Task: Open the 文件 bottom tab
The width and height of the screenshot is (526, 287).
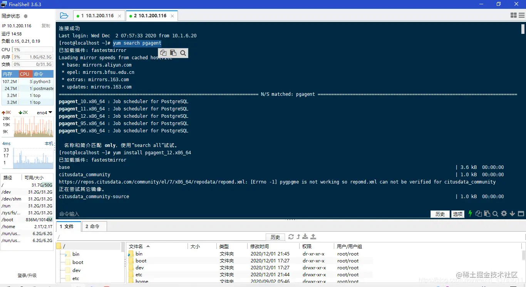Action: click(69, 227)
